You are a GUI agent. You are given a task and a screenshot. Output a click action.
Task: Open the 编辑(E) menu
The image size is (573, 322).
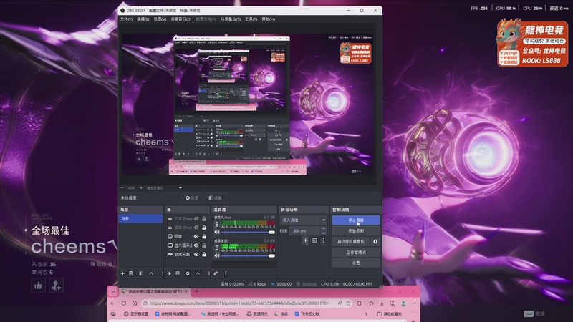143,19
